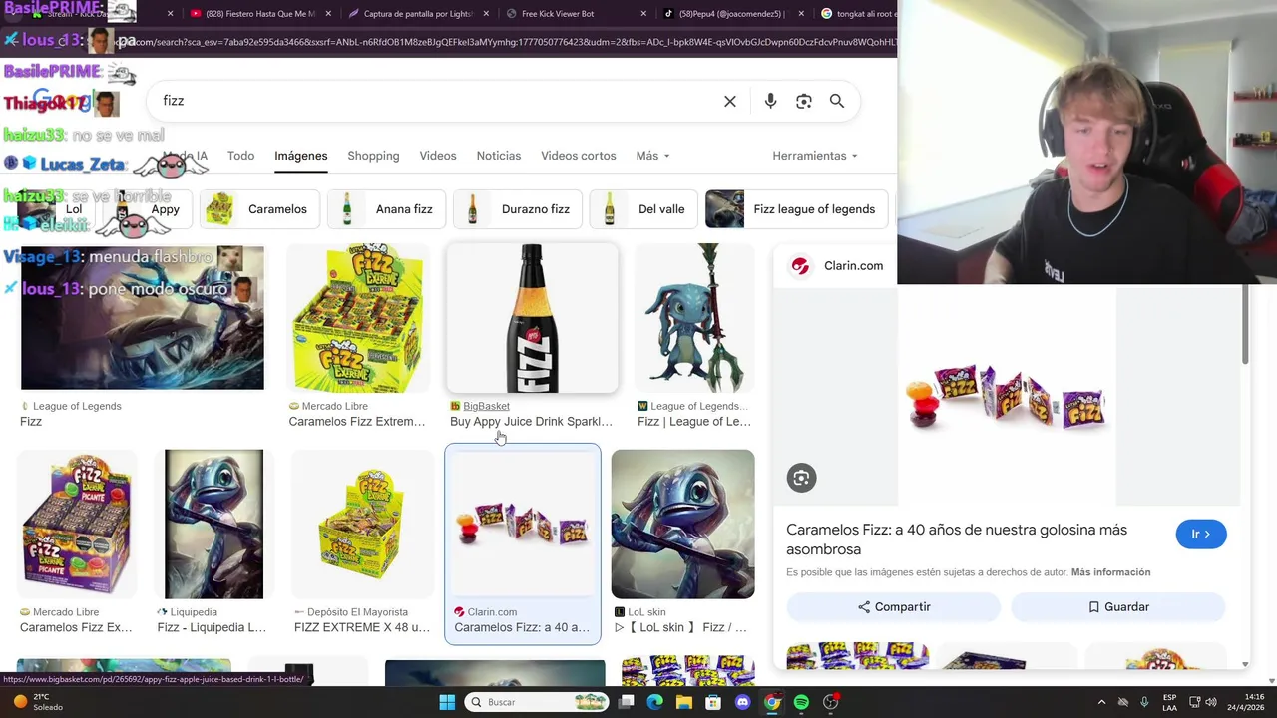Filter by Fizz league of legends chip
Screen dimensions: 1277x718
[x=795, y=209]
